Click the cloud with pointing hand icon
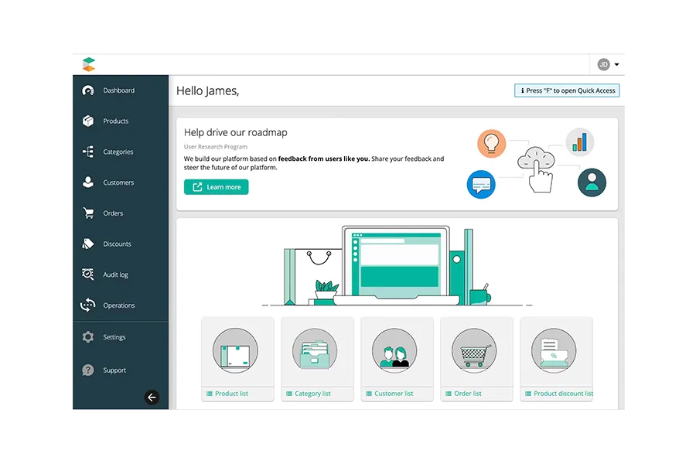 (537, 169)
